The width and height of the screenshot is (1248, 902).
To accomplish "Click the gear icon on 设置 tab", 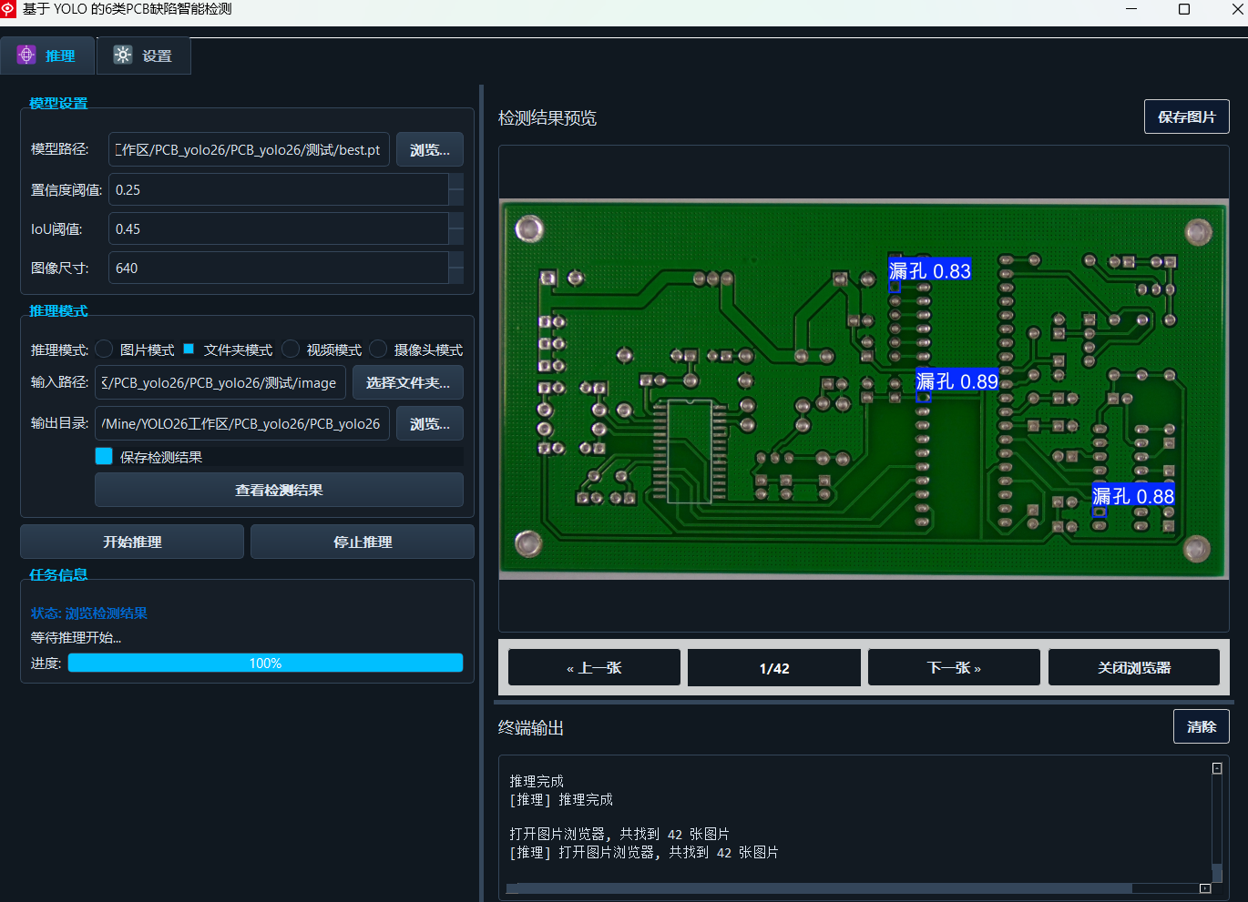I will click(123, 56).
